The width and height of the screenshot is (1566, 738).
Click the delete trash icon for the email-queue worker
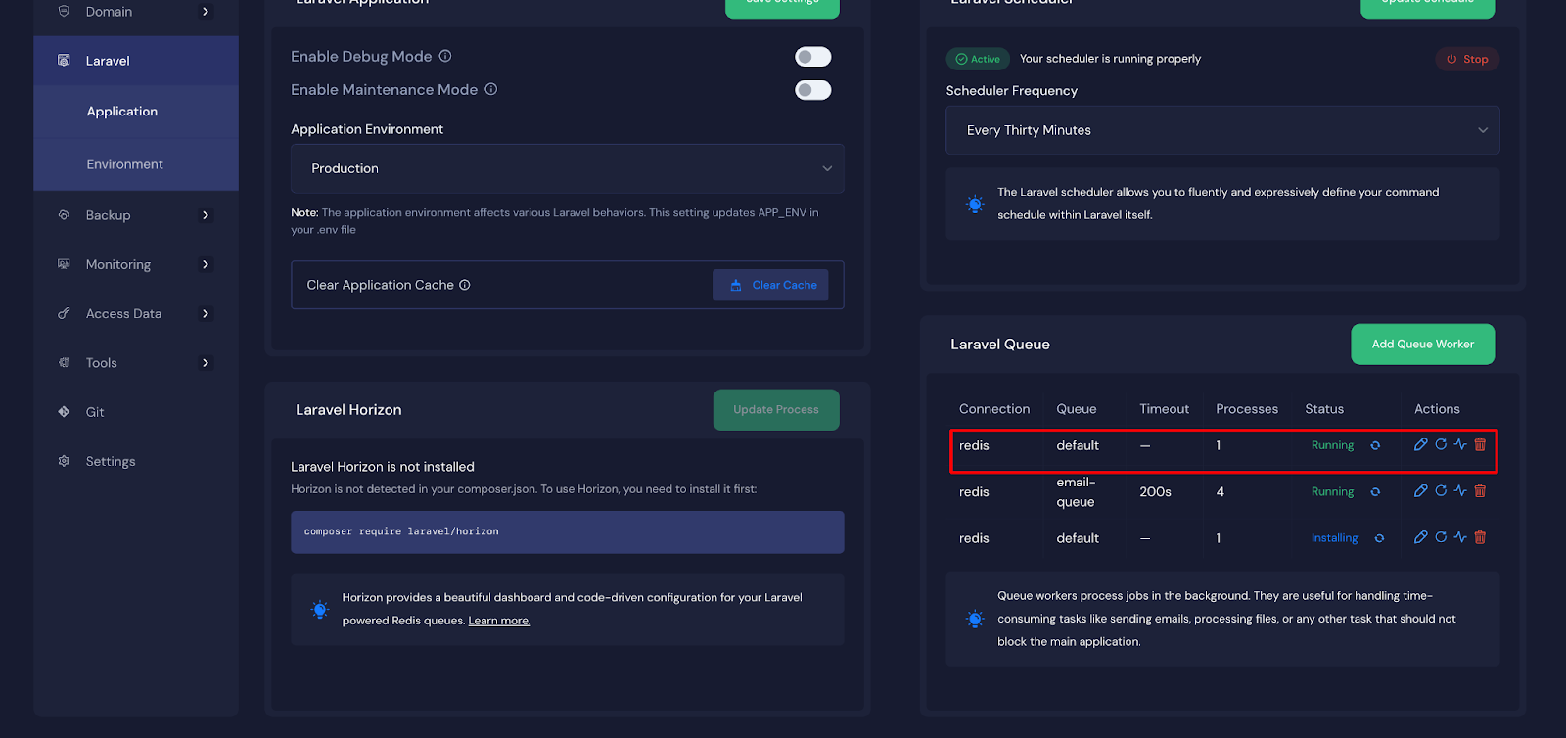pos(1480,491)
